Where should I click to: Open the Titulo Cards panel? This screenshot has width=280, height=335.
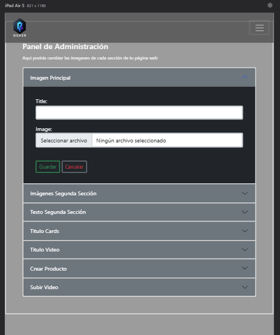(x=139, y=231)
